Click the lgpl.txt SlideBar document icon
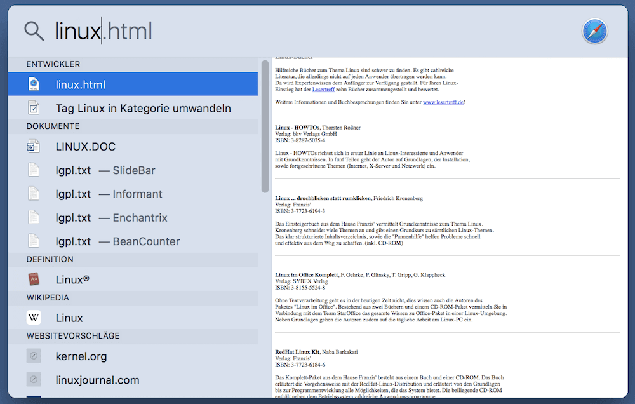The height and width of the screenshot is (404, 635). tap(34, 170)
